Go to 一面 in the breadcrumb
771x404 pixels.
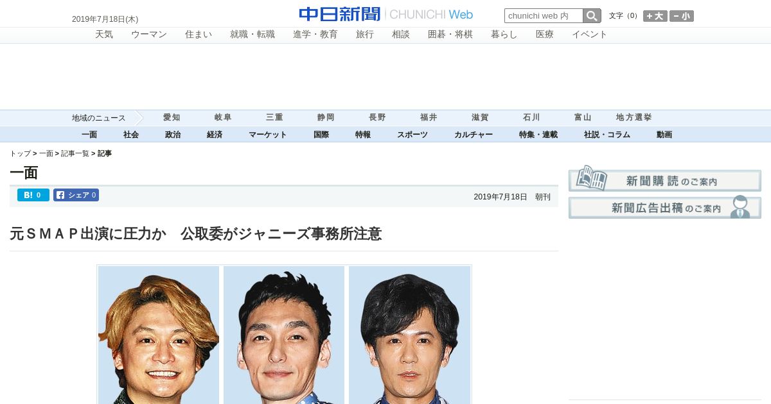coord(46,154)
